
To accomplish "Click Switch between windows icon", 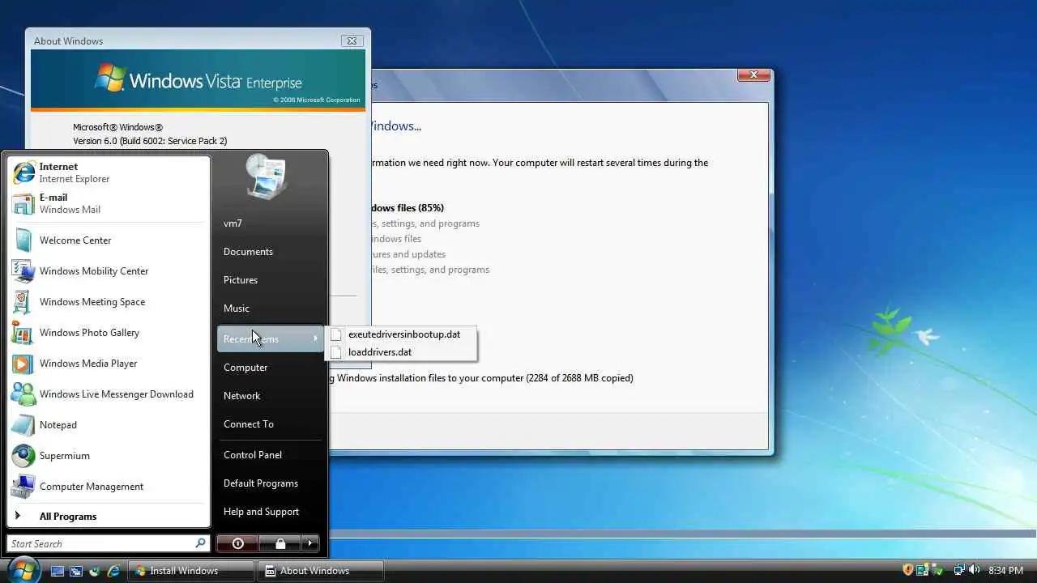I will 76,571.
